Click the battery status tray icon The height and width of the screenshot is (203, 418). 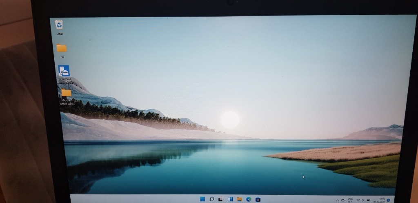pos(369,200)
